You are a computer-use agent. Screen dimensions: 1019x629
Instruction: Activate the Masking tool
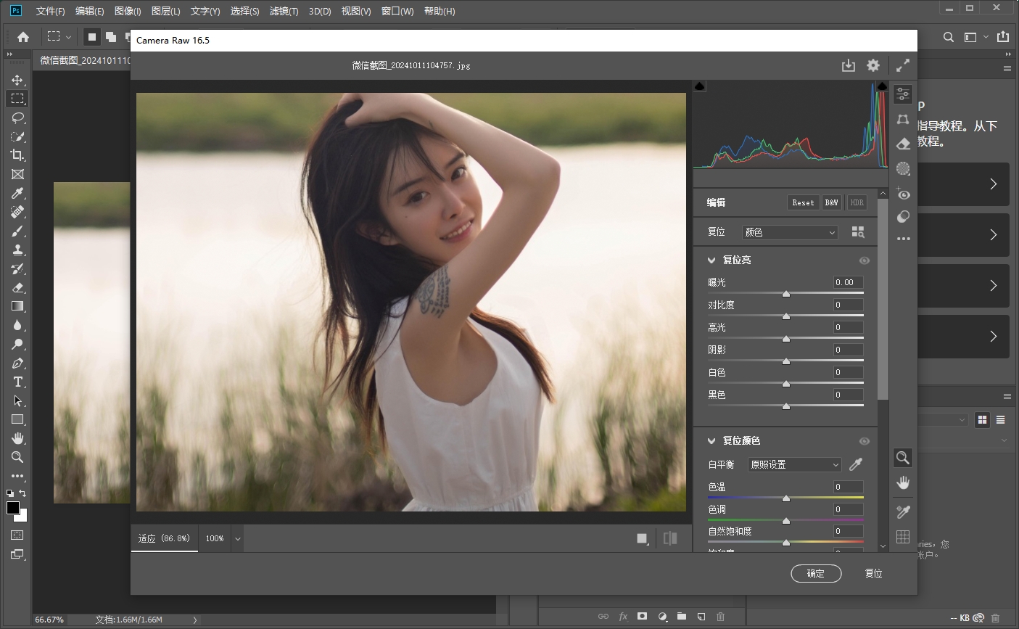click(902, 168)
